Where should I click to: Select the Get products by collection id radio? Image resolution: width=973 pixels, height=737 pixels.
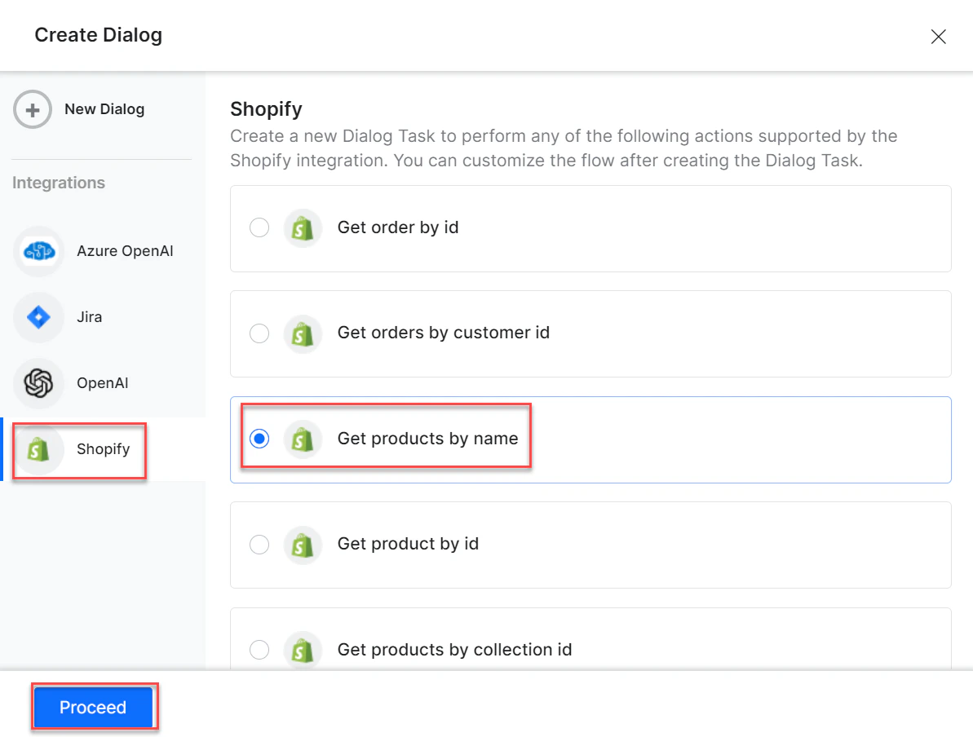tap(259, 650)
